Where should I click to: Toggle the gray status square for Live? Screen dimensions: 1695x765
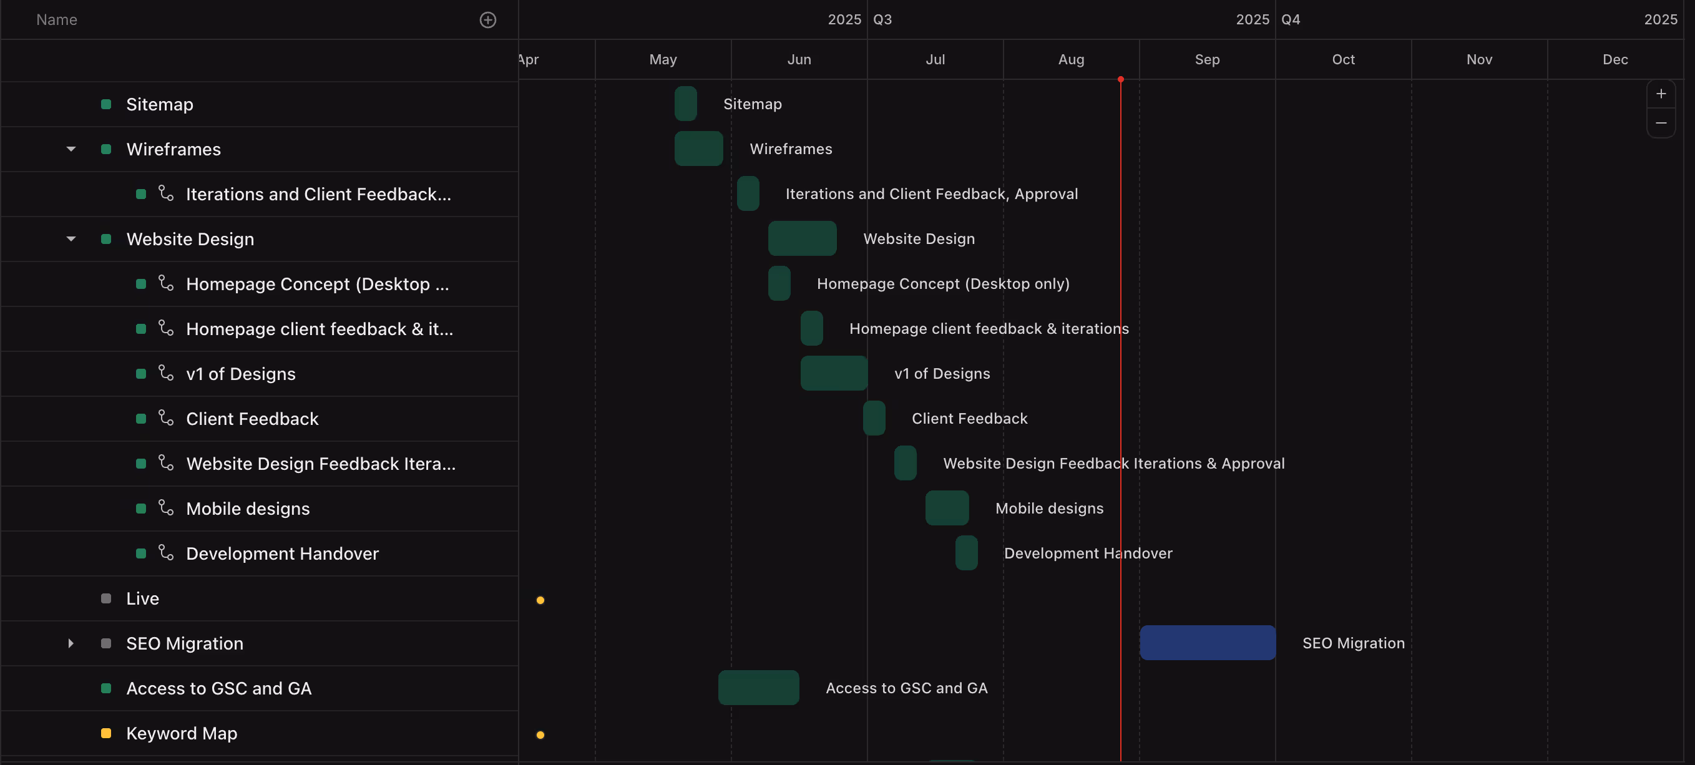106,598
